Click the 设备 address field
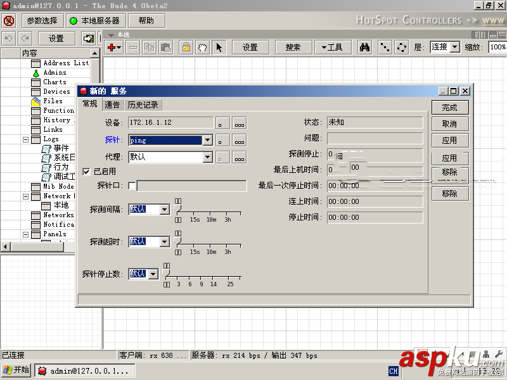The height and width of the screenshot is (380, 507). tap(170, 123)
